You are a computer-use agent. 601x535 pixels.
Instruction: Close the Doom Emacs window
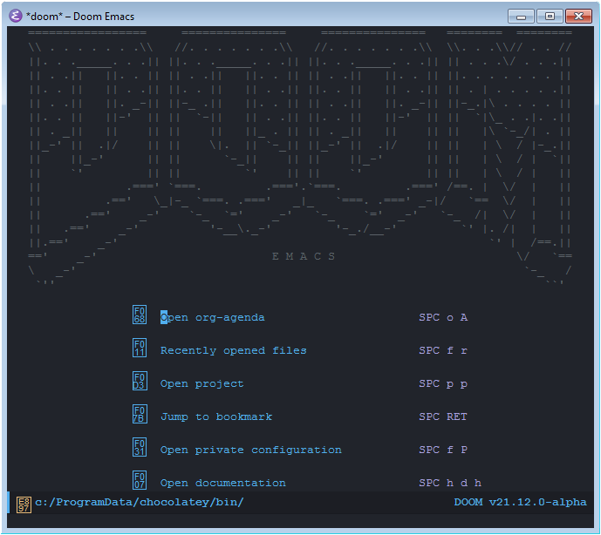tap(578, 17)
